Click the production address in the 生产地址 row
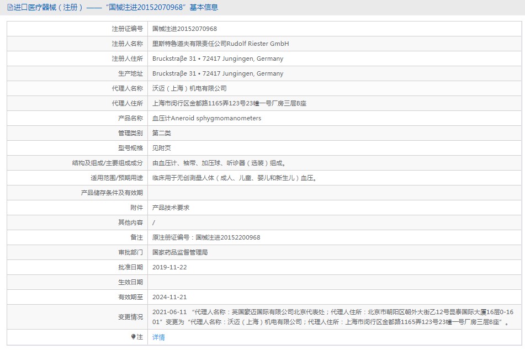The image size is (525, 350). (x=218, y=73)
